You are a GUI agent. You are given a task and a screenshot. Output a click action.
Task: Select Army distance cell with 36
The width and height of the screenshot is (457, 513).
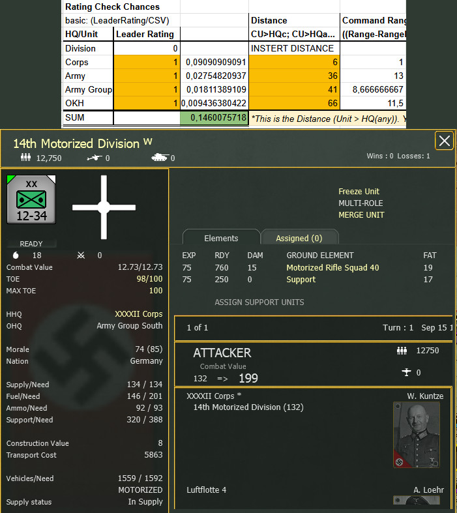coord(294,76)
